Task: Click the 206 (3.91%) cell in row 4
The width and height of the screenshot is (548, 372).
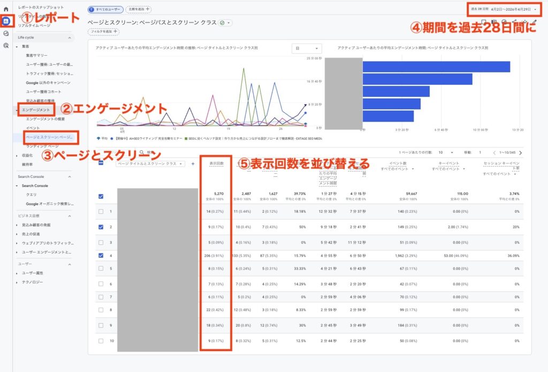Action: point(214,256)
